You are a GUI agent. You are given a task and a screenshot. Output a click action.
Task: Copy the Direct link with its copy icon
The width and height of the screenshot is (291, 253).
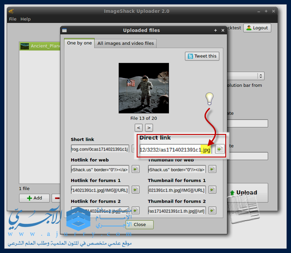[x=220, y=149]
